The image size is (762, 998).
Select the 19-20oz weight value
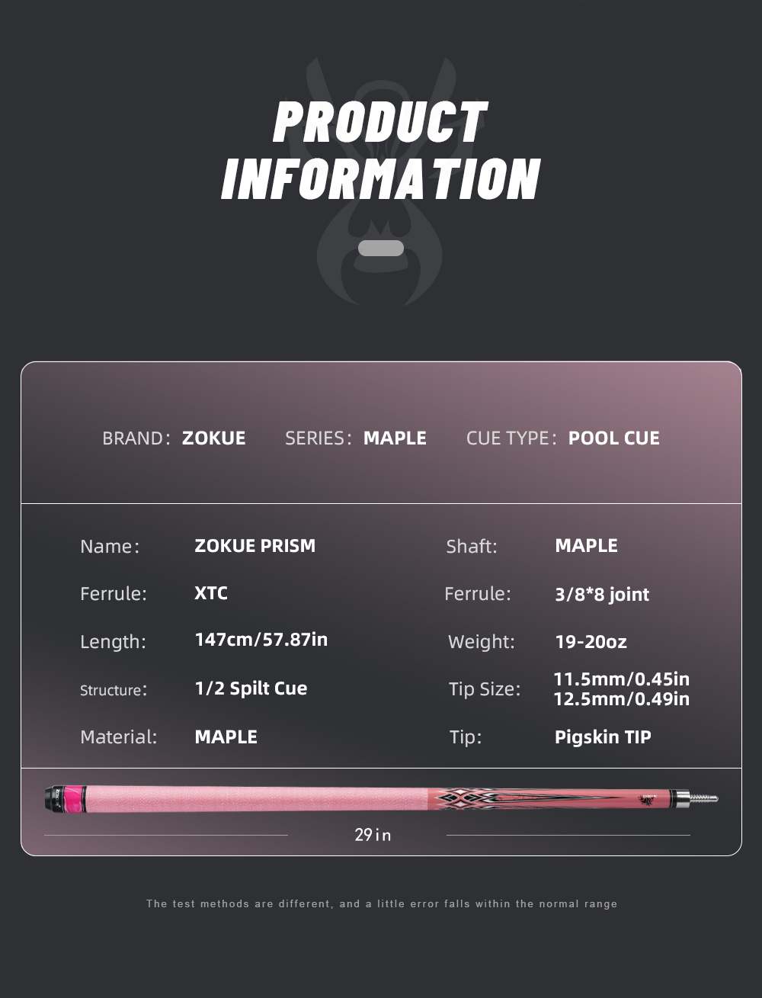pos(591,642)
